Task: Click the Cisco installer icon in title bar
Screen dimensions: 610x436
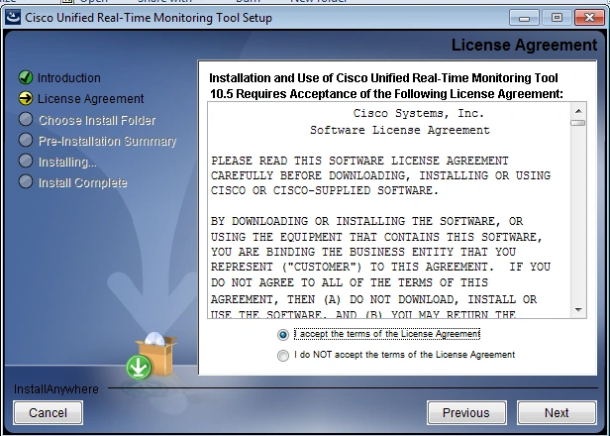Action: coord(13,18)
